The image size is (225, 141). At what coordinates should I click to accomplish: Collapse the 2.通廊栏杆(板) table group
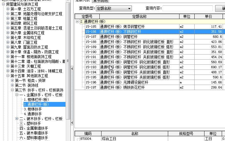click(77, 21)
